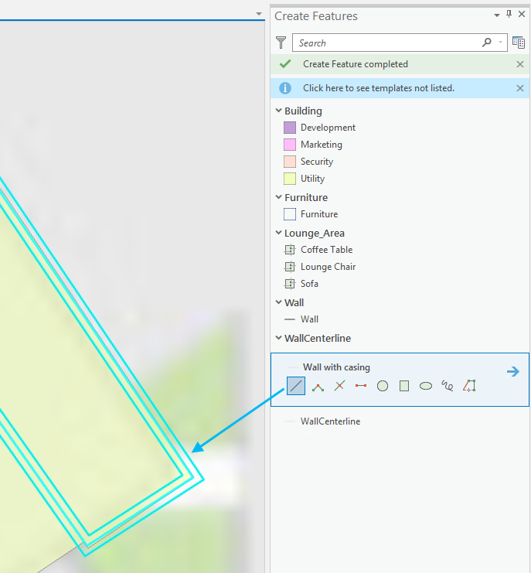Choose the WallCenterline feature template

pyautogui.click(x=330, y=421)
